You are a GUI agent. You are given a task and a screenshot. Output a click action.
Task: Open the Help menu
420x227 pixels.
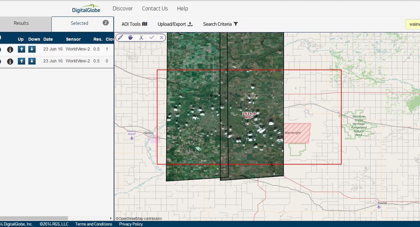(182, 9)
